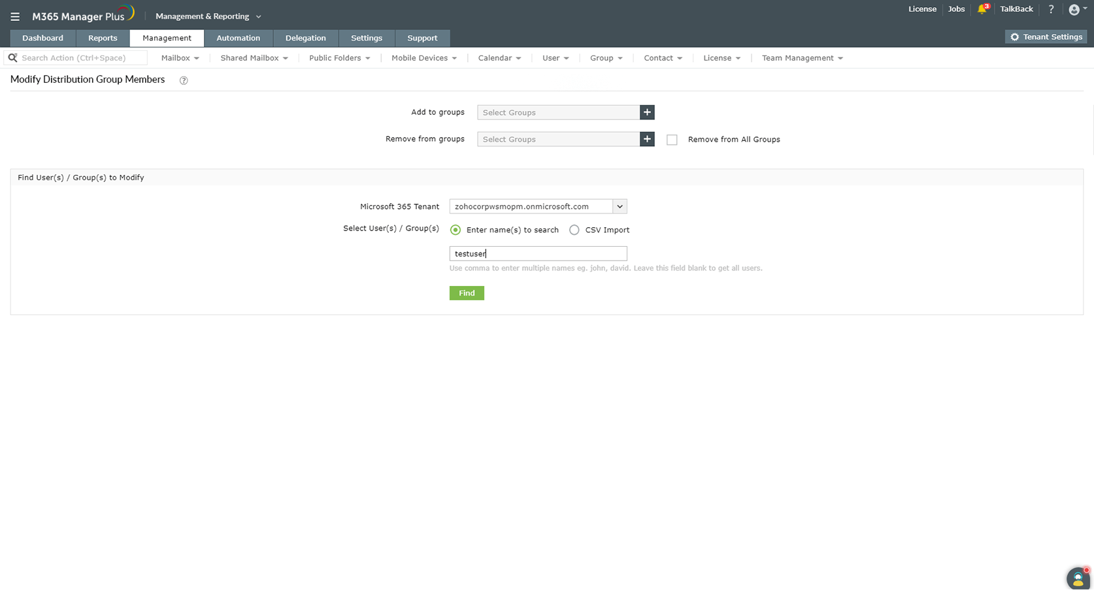Switch to the Reports tab
This screenshot has width=1094, height=596.
click(103, 39)
